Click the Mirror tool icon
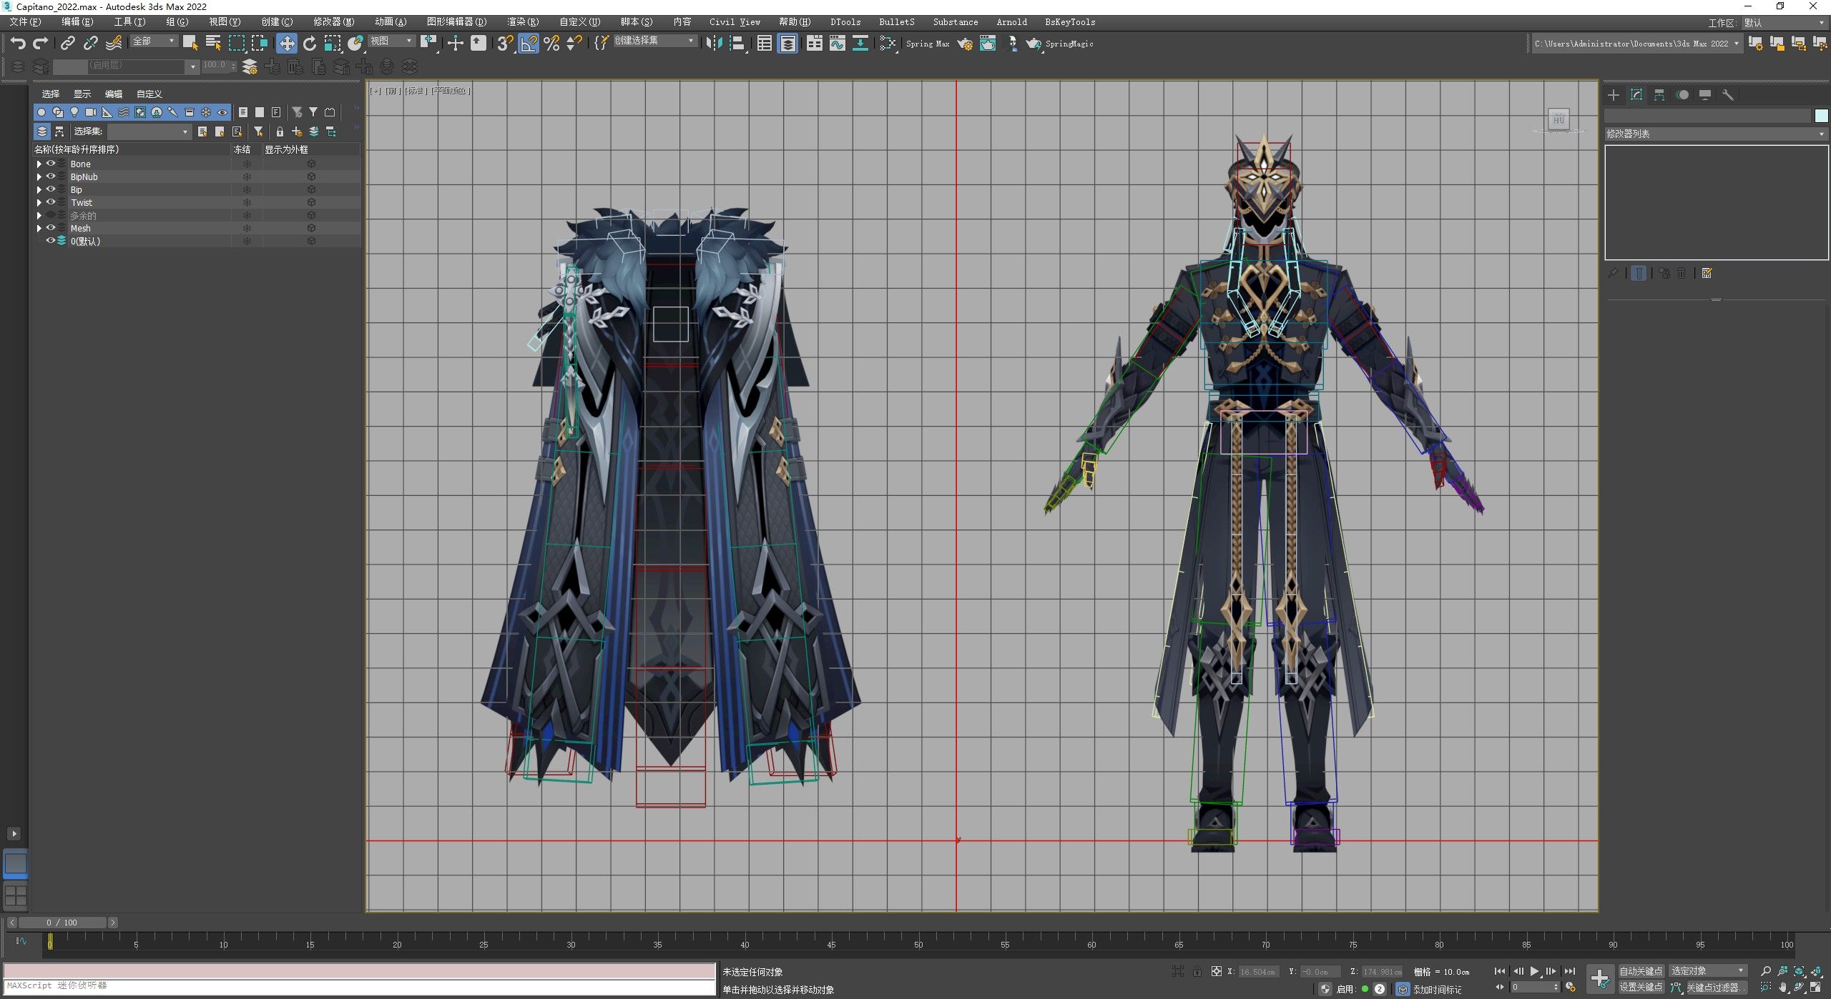 click(714, 44)
